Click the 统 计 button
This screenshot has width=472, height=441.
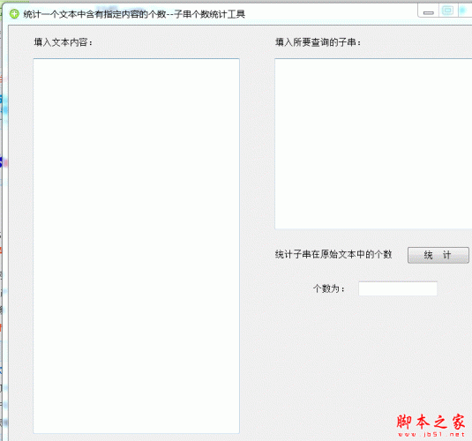438,255
